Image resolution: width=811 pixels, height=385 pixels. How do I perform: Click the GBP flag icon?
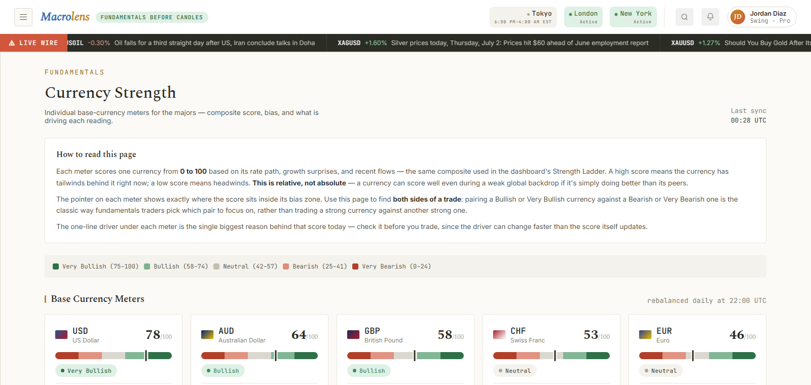353,335
